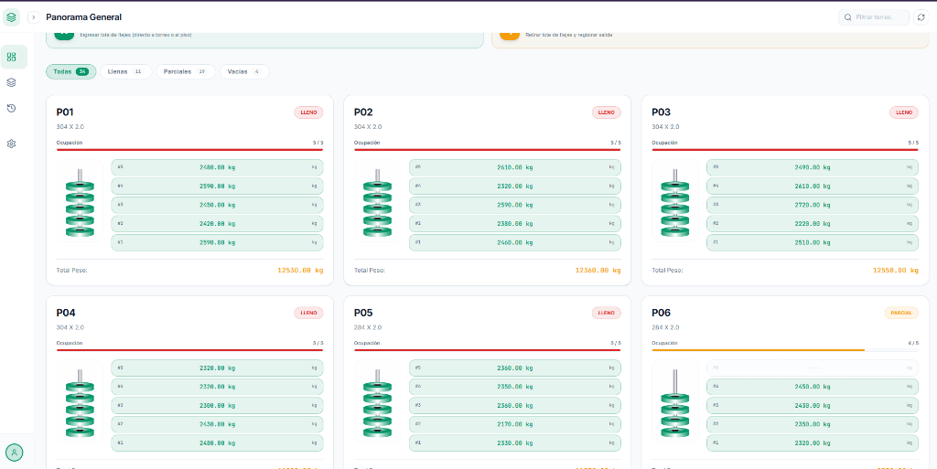This screenshot has width=937, height=469.
Task: Click P02 total weight 12360.00 kg
Action: 598,271
